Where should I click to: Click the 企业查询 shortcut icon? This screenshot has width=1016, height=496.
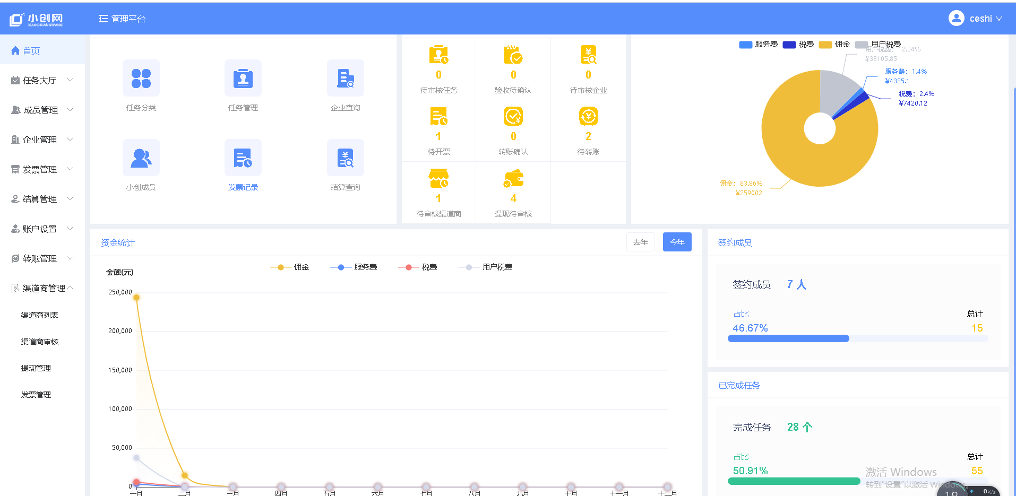[x=345, y=78]
